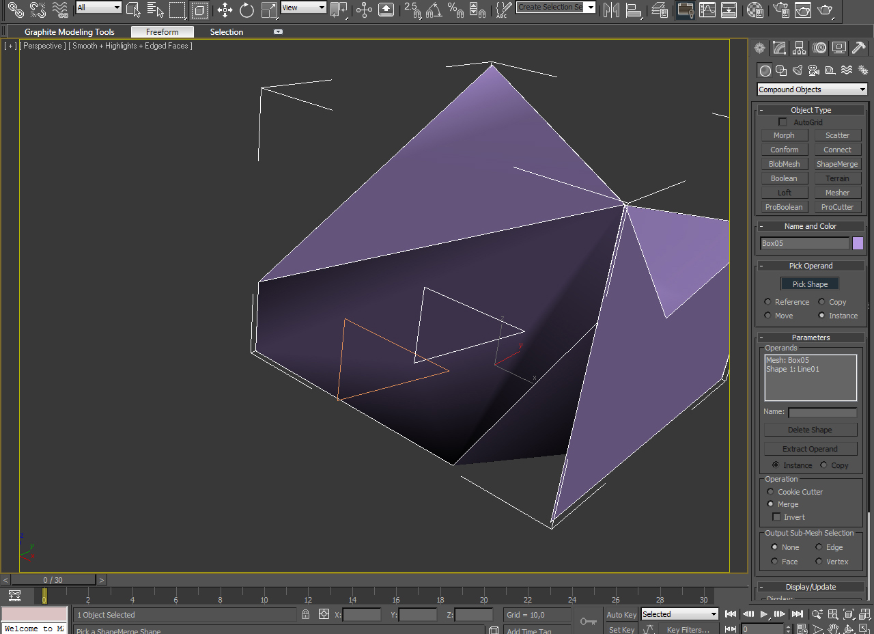The width and height of the screenshot is (874, 634).
Task: Open the Material Editor icon
Action: (755, 10)
